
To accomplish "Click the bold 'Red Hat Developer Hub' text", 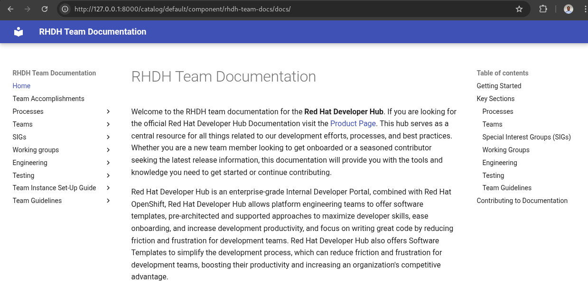I will pos(344,112).
